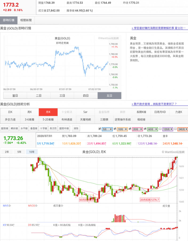Open the 20月 period dropdown
This screenshot has height=241, width=188.
pos(138,129)
